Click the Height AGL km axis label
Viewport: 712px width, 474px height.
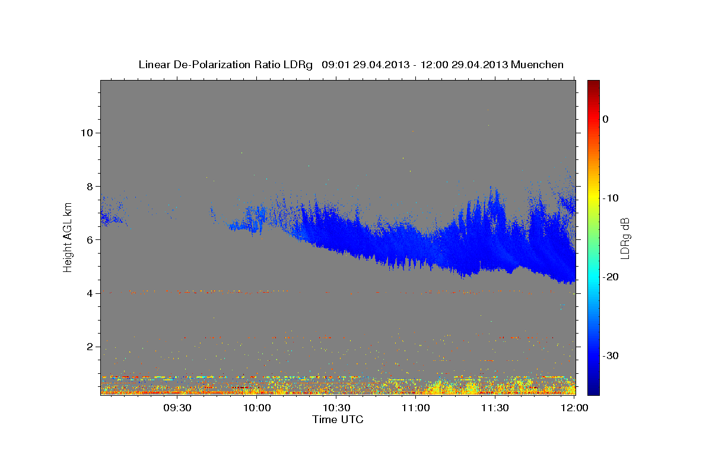coord(68,237)
